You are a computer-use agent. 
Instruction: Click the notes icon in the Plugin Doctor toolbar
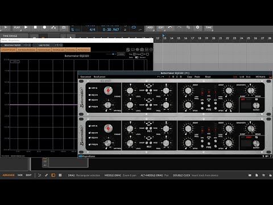[128, 50]
